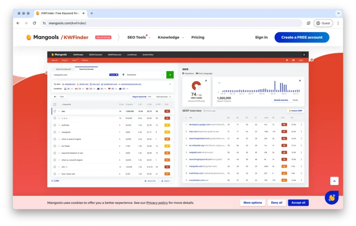Screen dimensions: 356x226
Task: Click the Add to list star button
Action: [150, 181]
